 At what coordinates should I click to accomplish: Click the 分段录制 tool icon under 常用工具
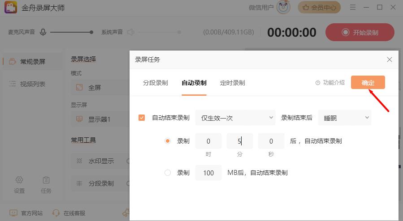[x=79, y=183]
